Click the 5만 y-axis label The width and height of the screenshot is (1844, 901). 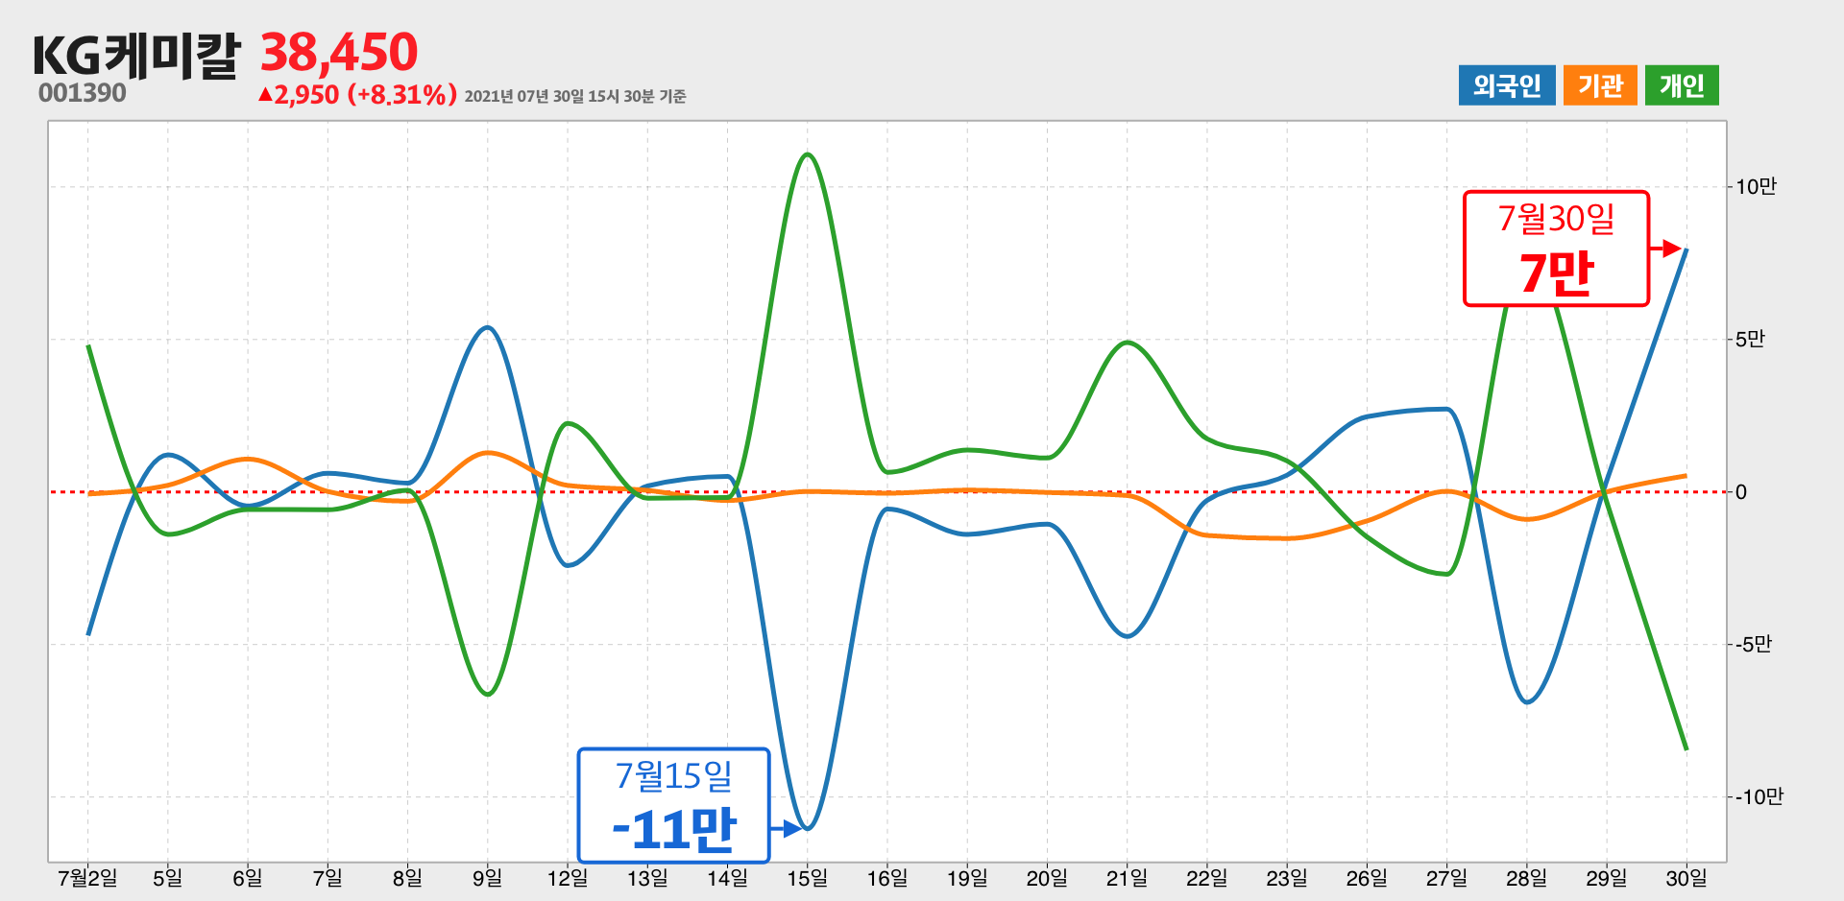pos(1750,339)
